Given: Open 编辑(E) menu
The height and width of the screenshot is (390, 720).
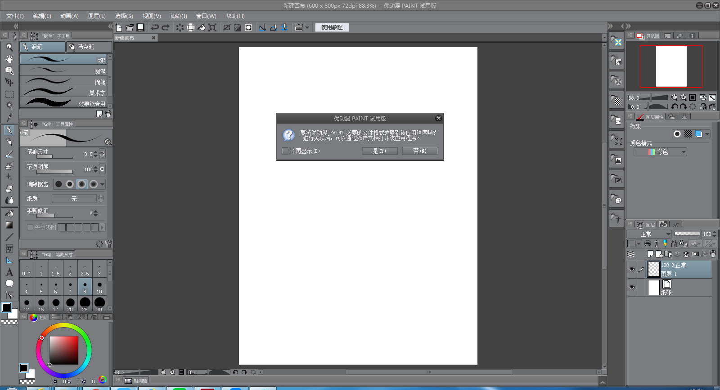Looking at the screenshot, I should (42, 16).
